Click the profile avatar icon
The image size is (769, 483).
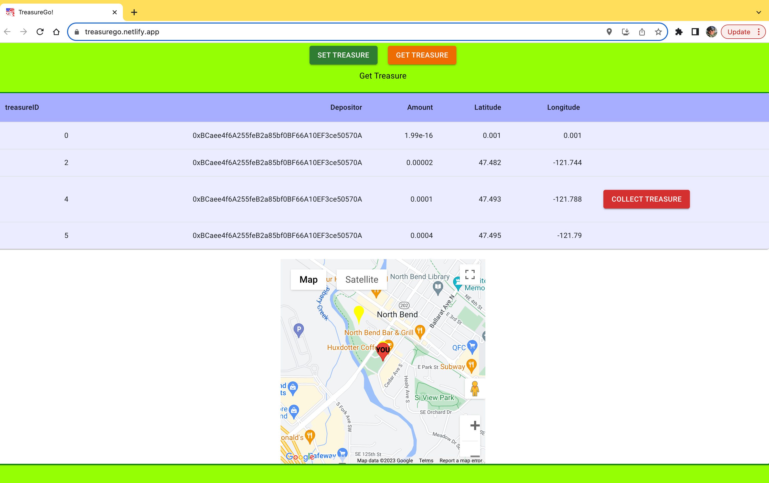point(711,32)
